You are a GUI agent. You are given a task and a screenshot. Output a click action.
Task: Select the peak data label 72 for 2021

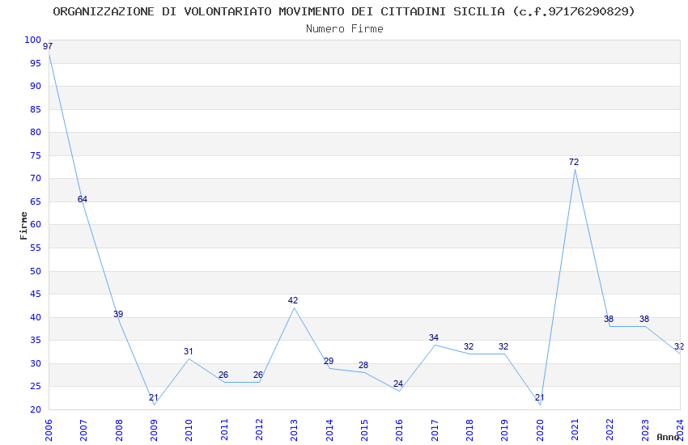coord(574,162)
